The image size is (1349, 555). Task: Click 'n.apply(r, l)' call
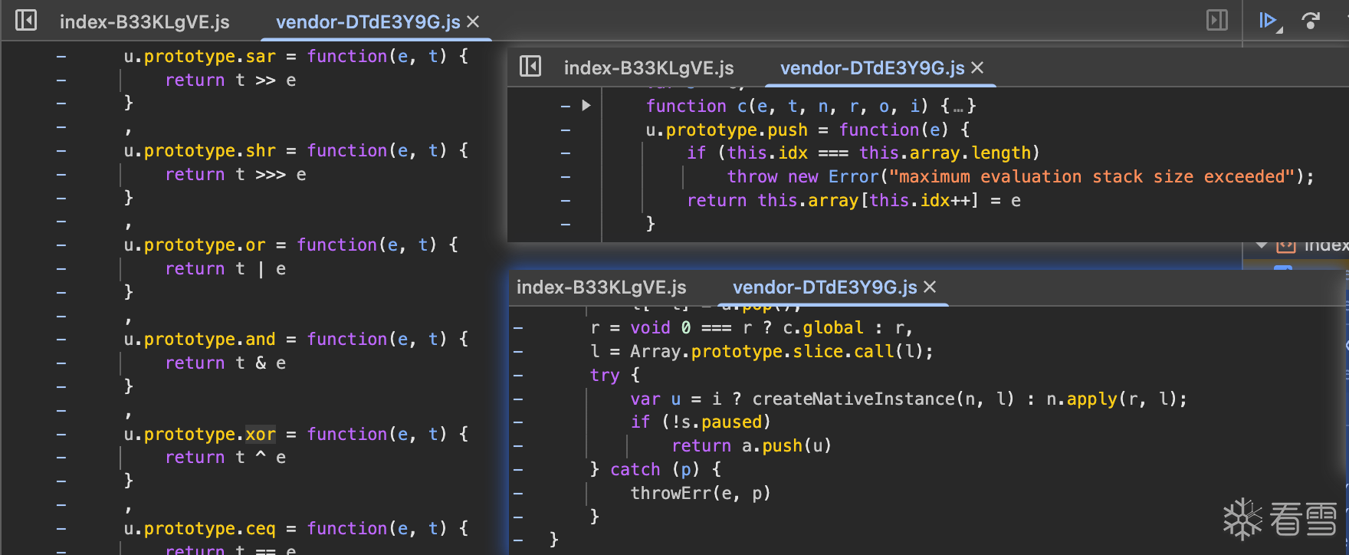pos(1114,399)
